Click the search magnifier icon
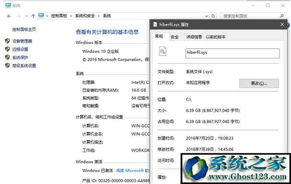 (282, 16)
